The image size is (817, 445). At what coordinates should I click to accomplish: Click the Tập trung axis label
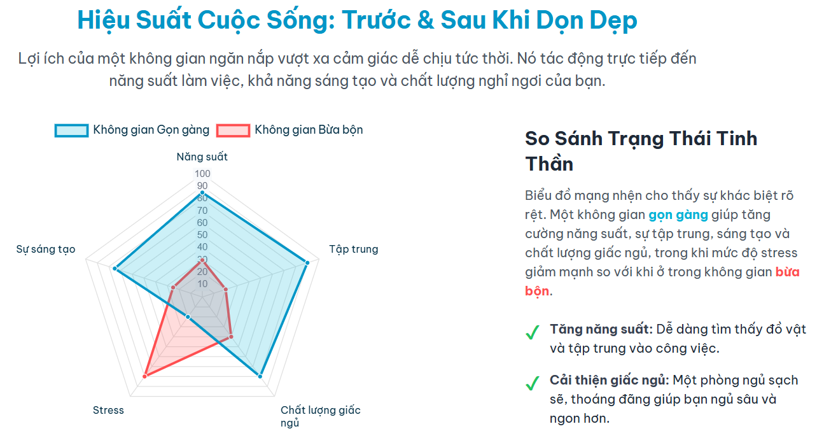pyautogui.click(x=353, y=249)
